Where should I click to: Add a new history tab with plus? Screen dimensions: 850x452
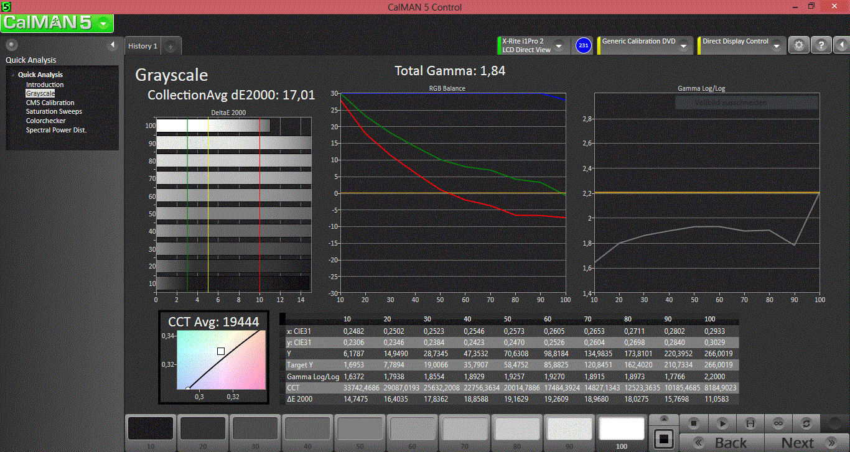pyautogui.click(x=171, y=46)
